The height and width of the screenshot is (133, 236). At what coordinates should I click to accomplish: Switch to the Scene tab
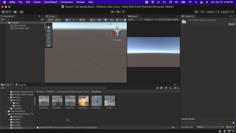tap(51, 16)
